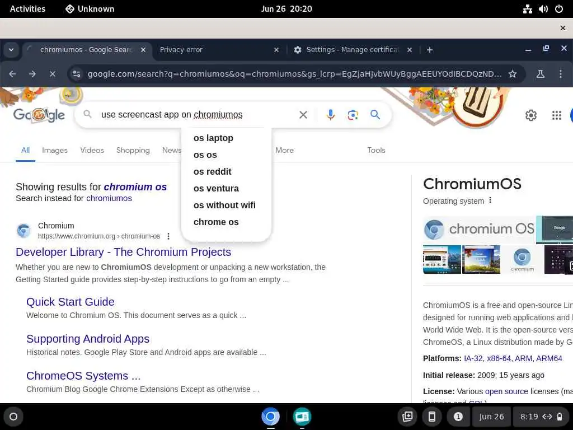Viewport: 573px width, 430px height.
Task: Click the URL address bar
Action: click(x=294, y=74)
